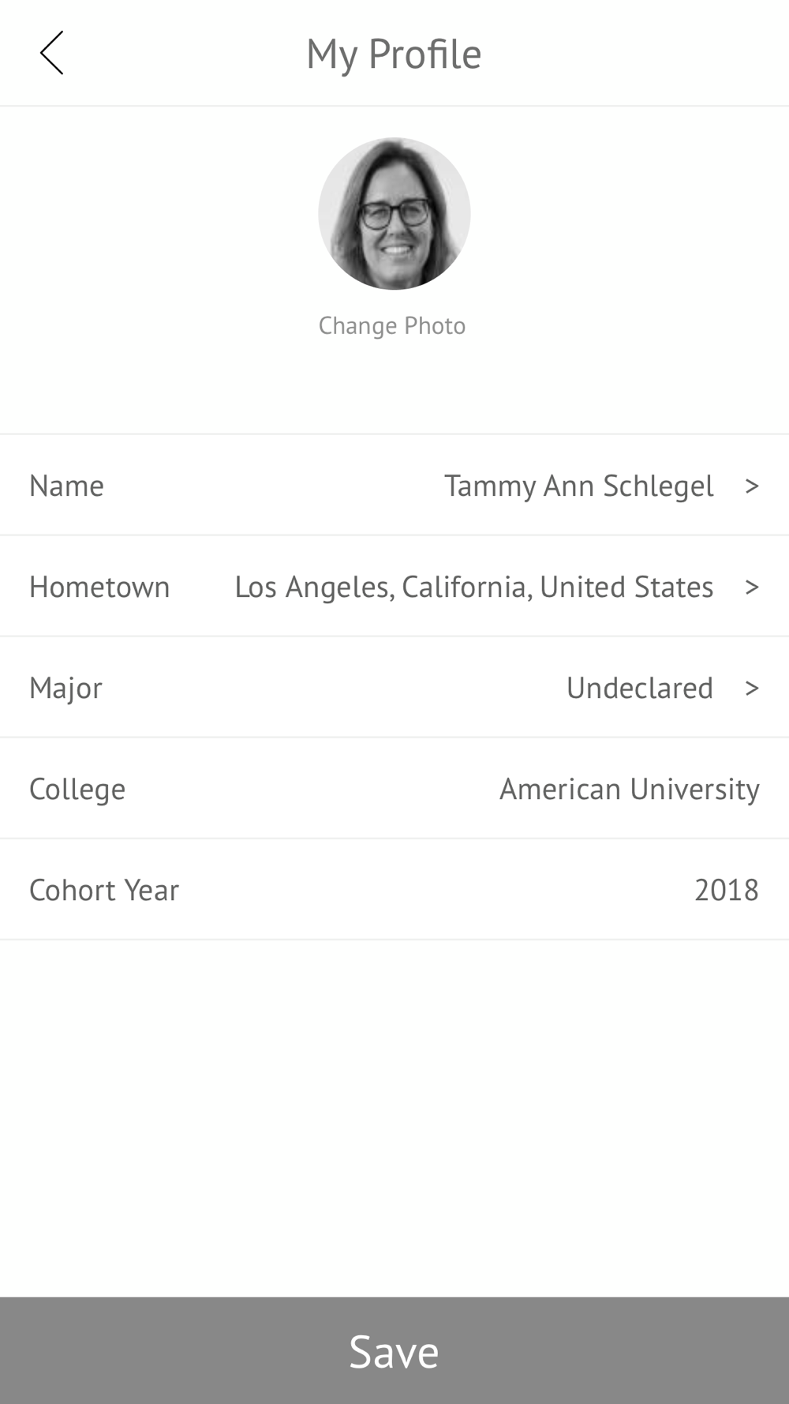Image resolution: width=789 pixels, height=1404 pixels.
Task: Open the Undeclared major selection
Action: (639, 688)
